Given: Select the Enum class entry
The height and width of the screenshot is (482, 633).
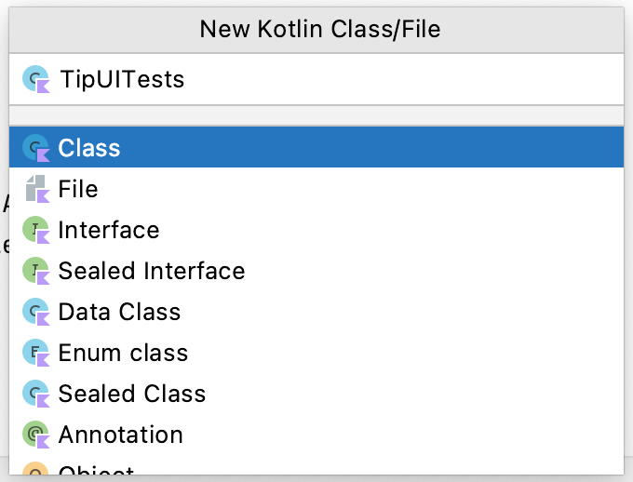Looking at the screenshot, I should (x=123, y=353).
